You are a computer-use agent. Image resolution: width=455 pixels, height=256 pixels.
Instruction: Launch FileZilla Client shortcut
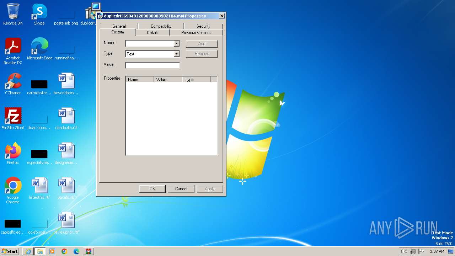[x=13, y=119]
